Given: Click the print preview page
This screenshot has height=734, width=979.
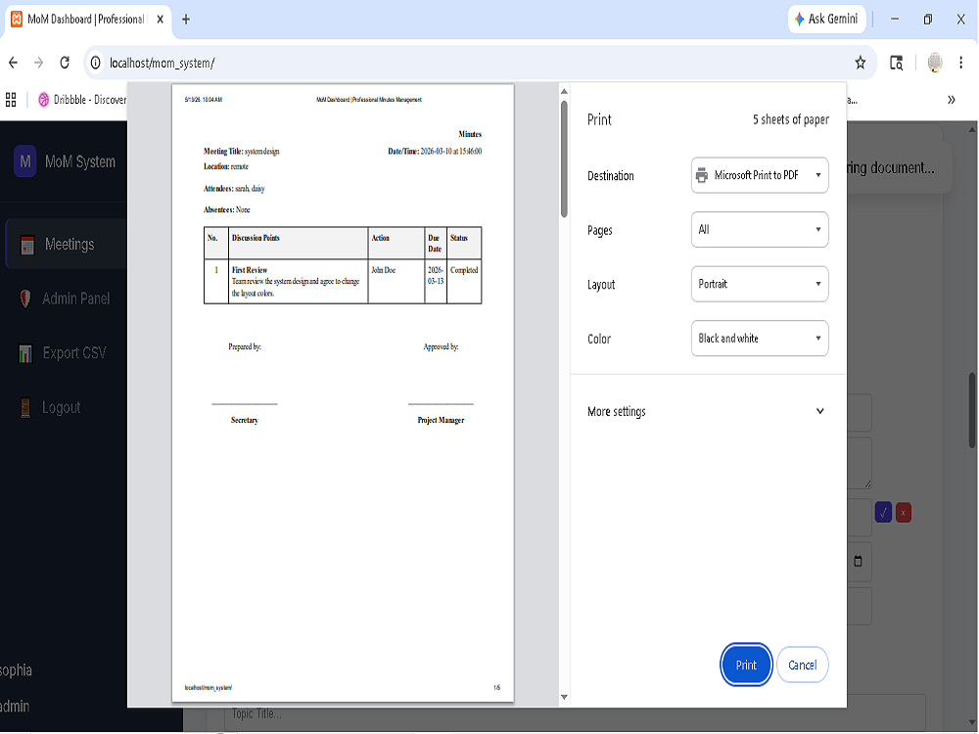Looking at the screenshot, I should 343,393.
